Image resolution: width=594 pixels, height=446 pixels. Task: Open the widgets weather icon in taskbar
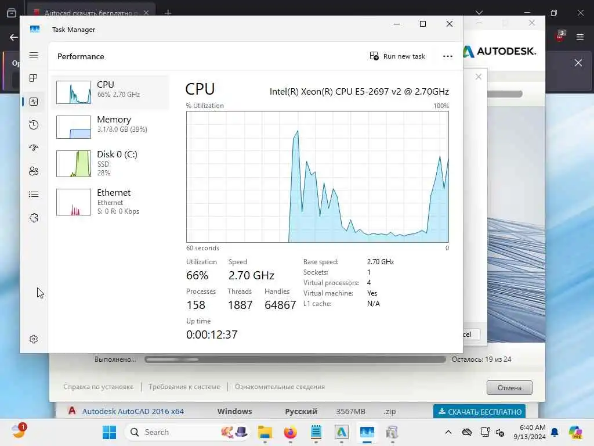pos(19,431)
